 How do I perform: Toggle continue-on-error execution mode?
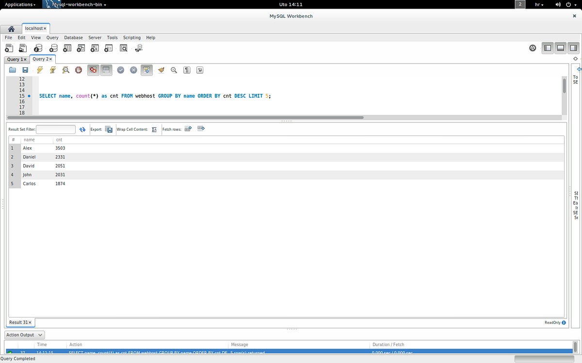point(93,70)
